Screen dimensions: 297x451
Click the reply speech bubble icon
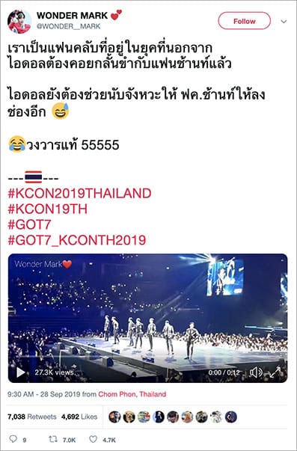pos(13,439)
